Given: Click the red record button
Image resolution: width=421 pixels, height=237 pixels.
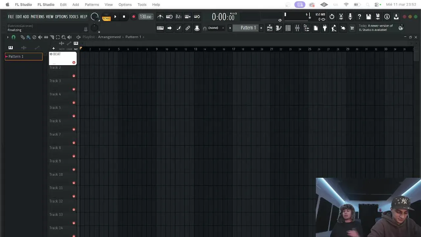Looking at the screenshot, I should point(134,17).
